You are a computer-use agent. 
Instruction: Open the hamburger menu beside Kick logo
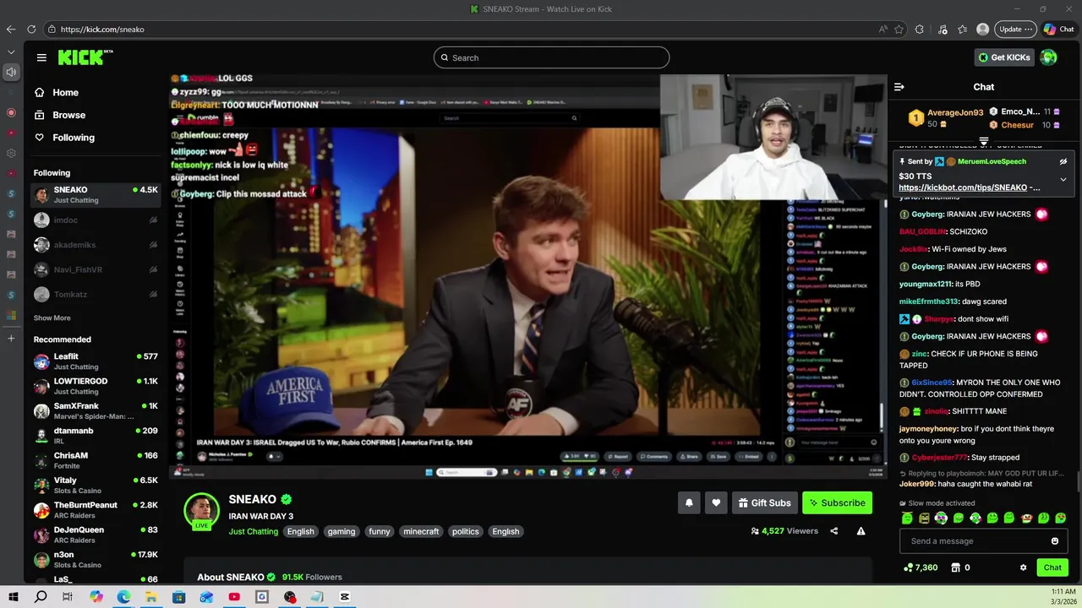(41, 57)
